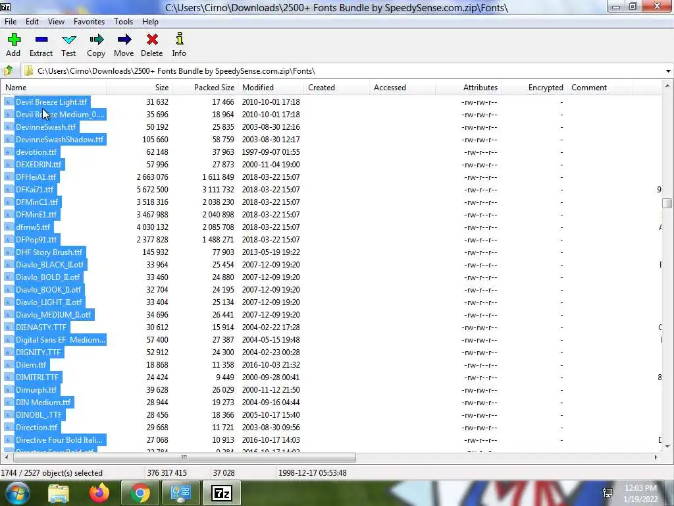Open the Help menu
Screen dimensions: 674x506
(151, 22)
